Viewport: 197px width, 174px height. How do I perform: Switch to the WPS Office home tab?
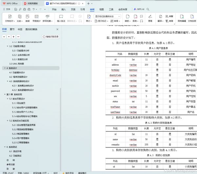pyautogui.click(x=10, y=4)
